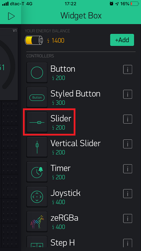Viewport: 141px width, 251px height.
Task: Show Timer widget info
Action: click(128, 169)
